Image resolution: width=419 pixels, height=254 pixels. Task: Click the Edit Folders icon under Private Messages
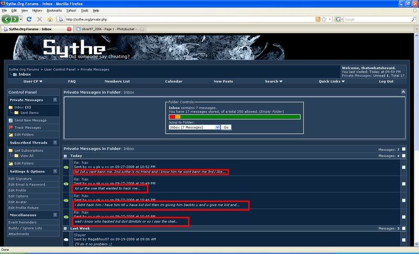tap(10, 135)
